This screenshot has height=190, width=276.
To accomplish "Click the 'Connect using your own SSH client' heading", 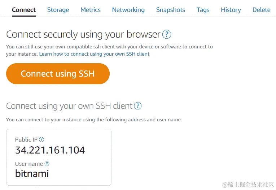I will coord(69,106).
